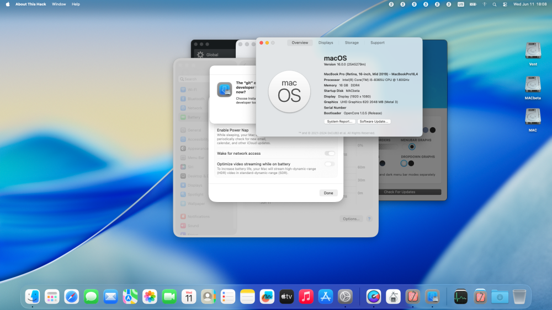Open the Window menu in the menu bar
The height and width of the screenshot is (310, 552).
click(x=59, y=4)
